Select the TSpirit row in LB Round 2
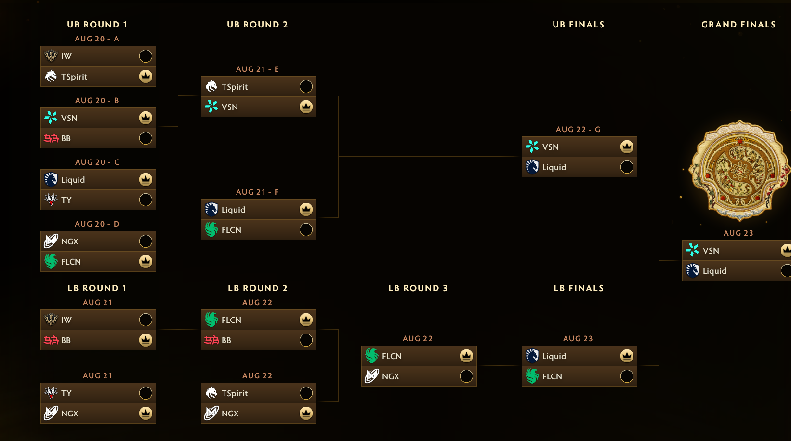Screen dimensions: 791x441 coord(259,393)
